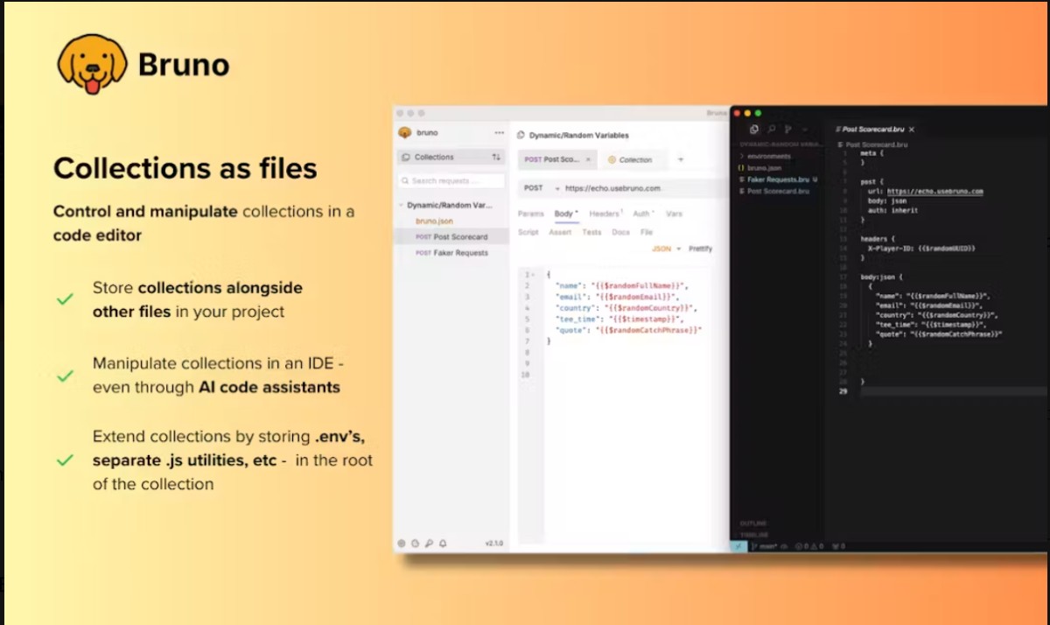Fold line 1 in Bruno body editor
The width and height of the screenshot is (1050, 625).
point(533,275)
